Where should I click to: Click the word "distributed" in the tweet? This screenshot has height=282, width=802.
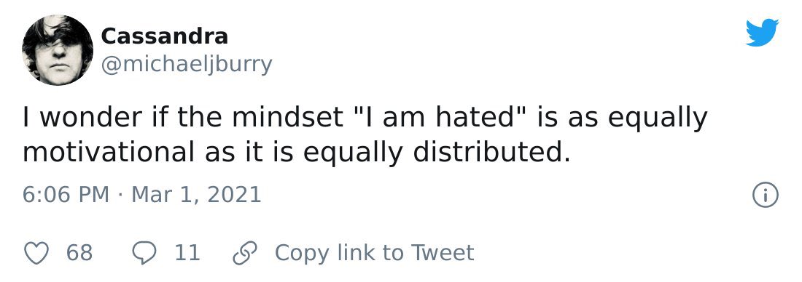point(486,152)
